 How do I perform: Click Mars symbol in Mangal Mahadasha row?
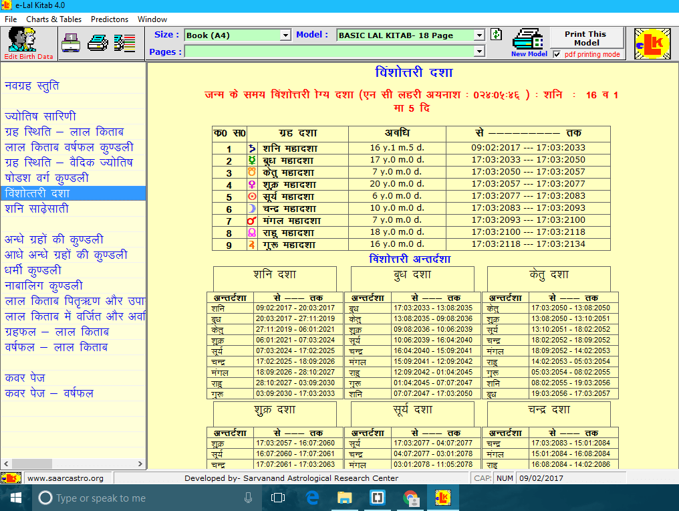pos(251,221)
